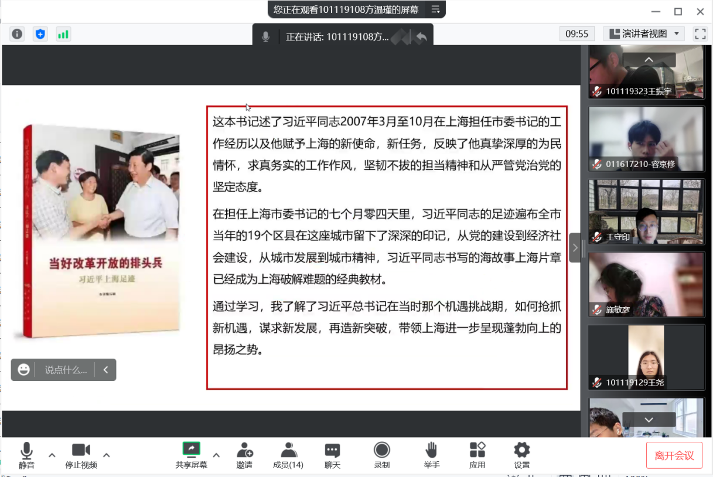Enter full screen mode

(x=700, y=34)
